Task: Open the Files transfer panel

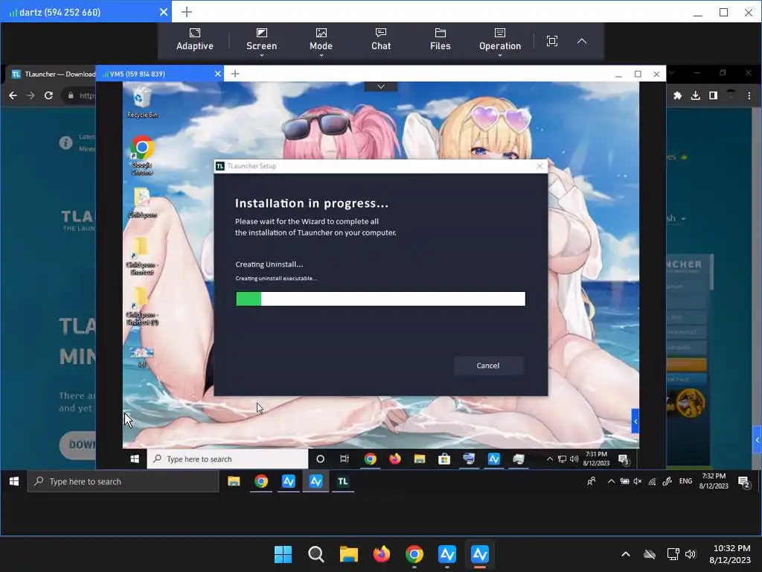Action: point(441,40)
